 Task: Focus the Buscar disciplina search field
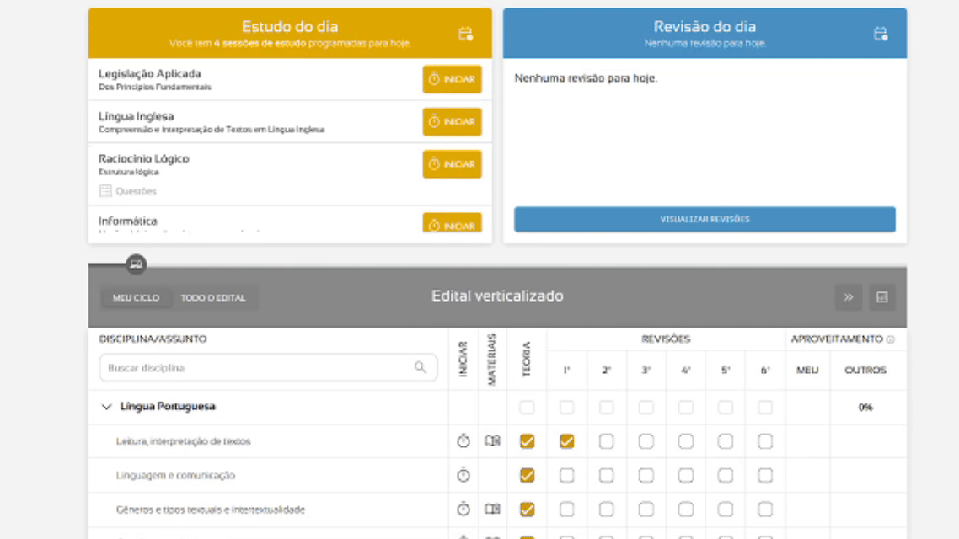pos(268,368)
